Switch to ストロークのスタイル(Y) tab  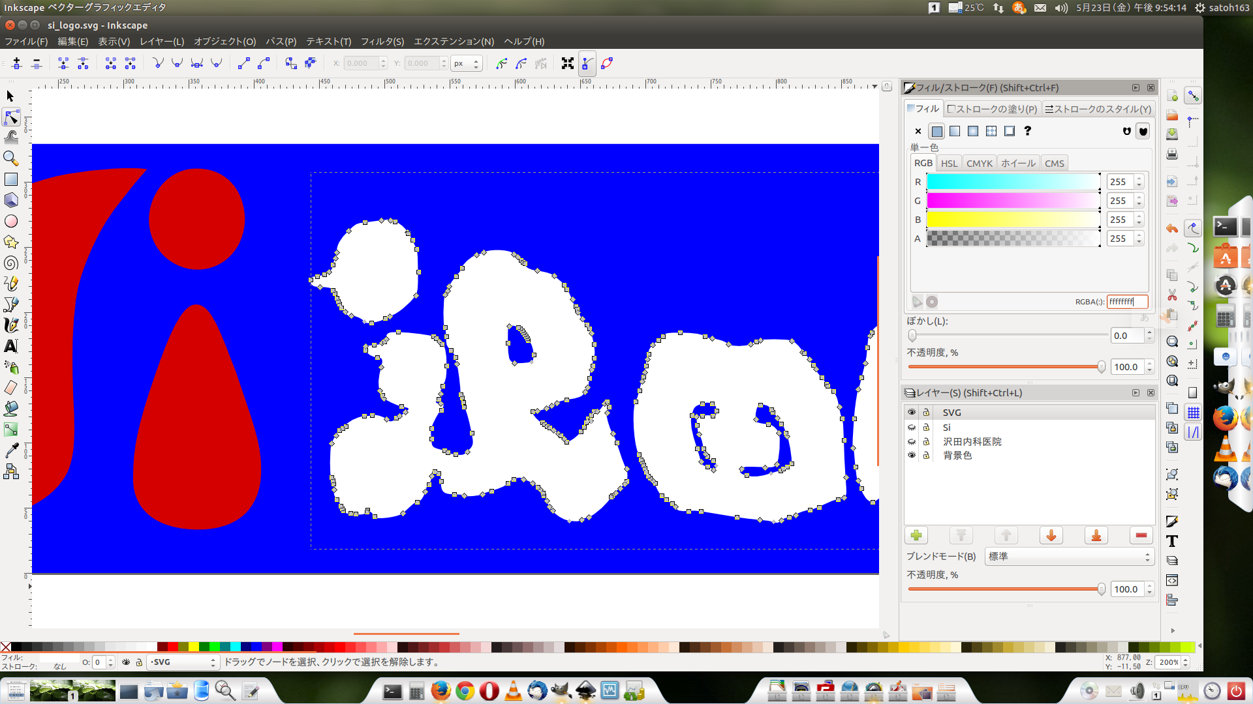1098,109
